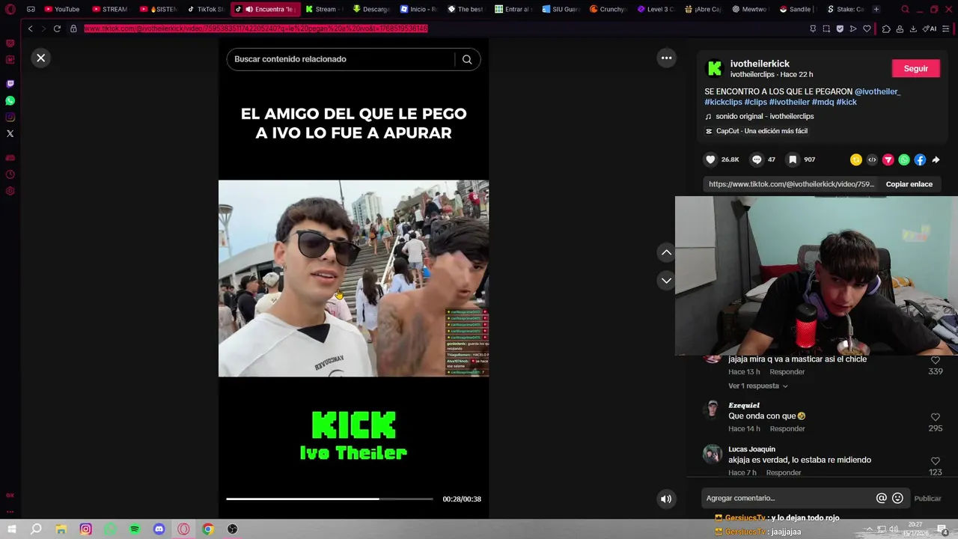Switch to the Sandile tab
This screenshot has width=958, height=539.
[798, 9]
